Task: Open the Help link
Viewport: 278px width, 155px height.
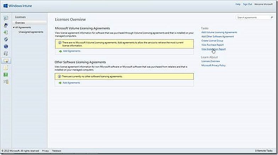Action: pyautogui.click(x=238, y=4)
